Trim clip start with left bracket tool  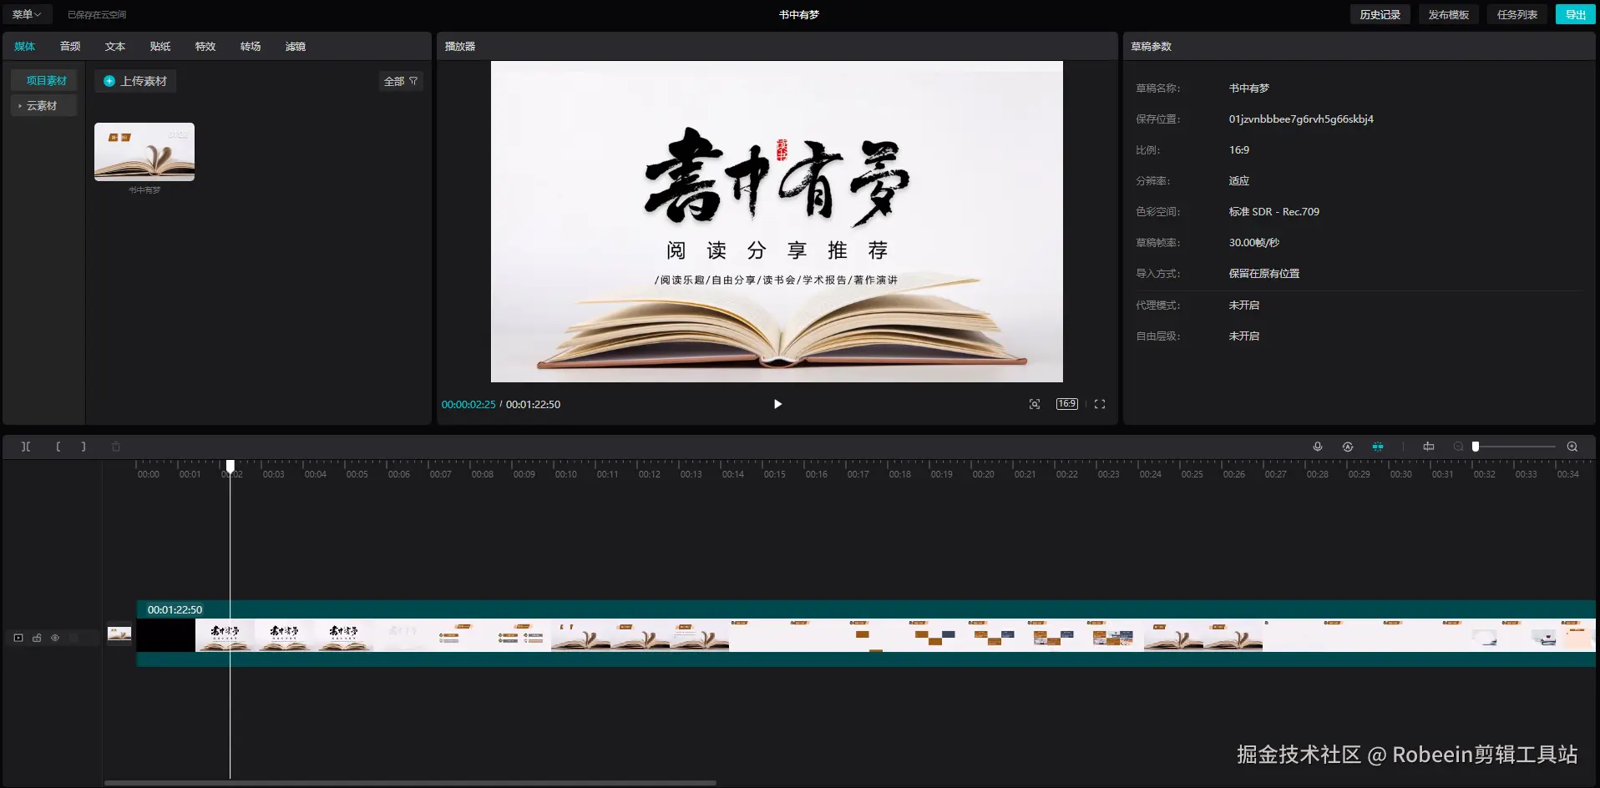tap(58, 447)
